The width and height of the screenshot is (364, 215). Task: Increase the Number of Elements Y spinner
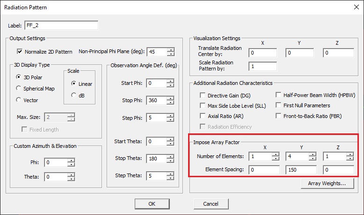click(313, 154)
